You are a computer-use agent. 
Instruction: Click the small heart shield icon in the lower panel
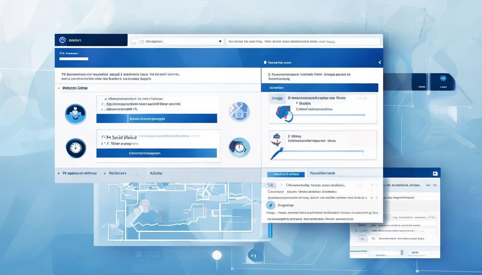point(271,185)
